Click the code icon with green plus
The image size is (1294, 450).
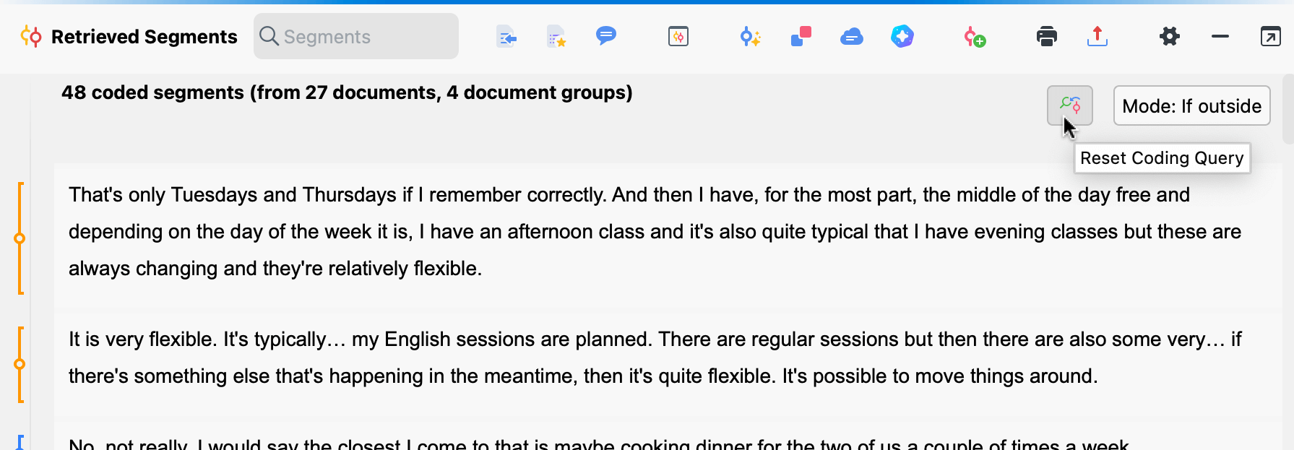click(x=974, y=36)
